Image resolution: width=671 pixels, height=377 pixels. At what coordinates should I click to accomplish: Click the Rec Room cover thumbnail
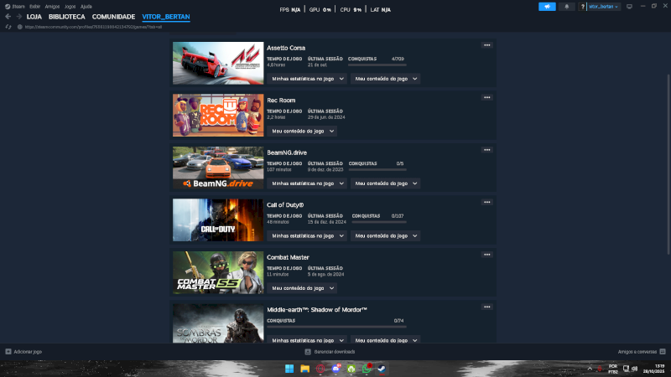(x=218, y=116)
